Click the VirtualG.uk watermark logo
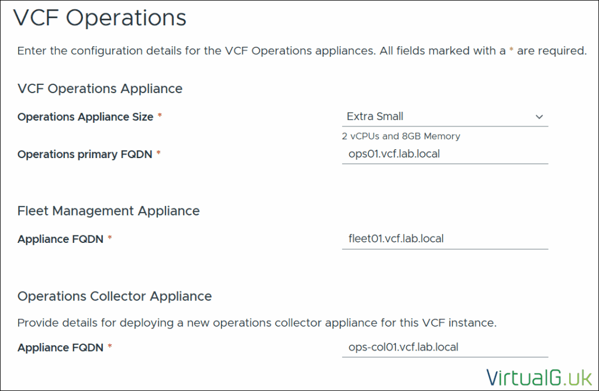The image size is (599, 391). 533,376
